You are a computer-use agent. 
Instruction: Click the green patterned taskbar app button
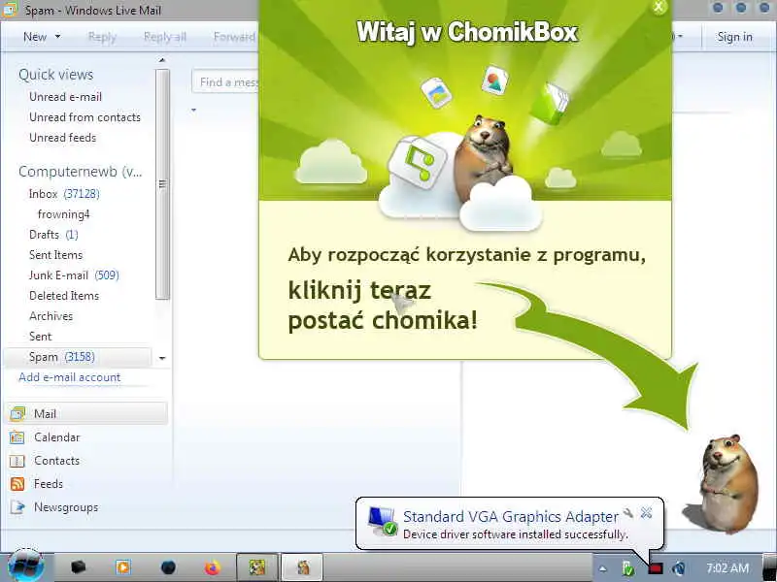tap(256, 567)
